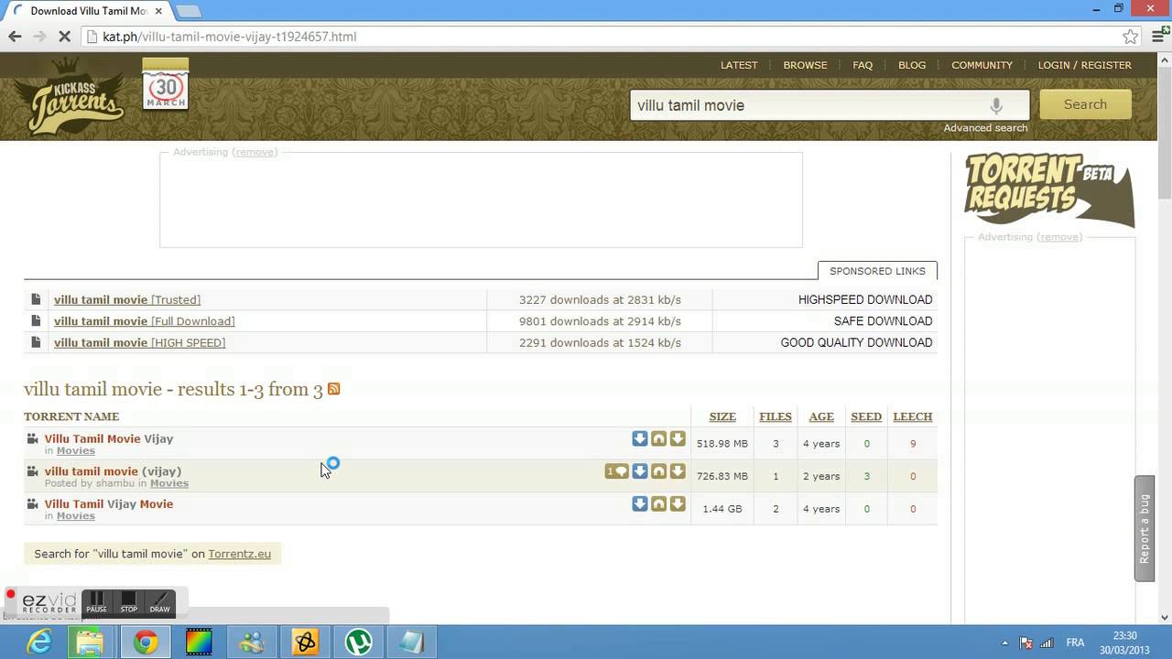Click rightmost download arrow icon for villu tamil movie (vijay)
Screen dimensions: 1172x659
coord(678,471)
